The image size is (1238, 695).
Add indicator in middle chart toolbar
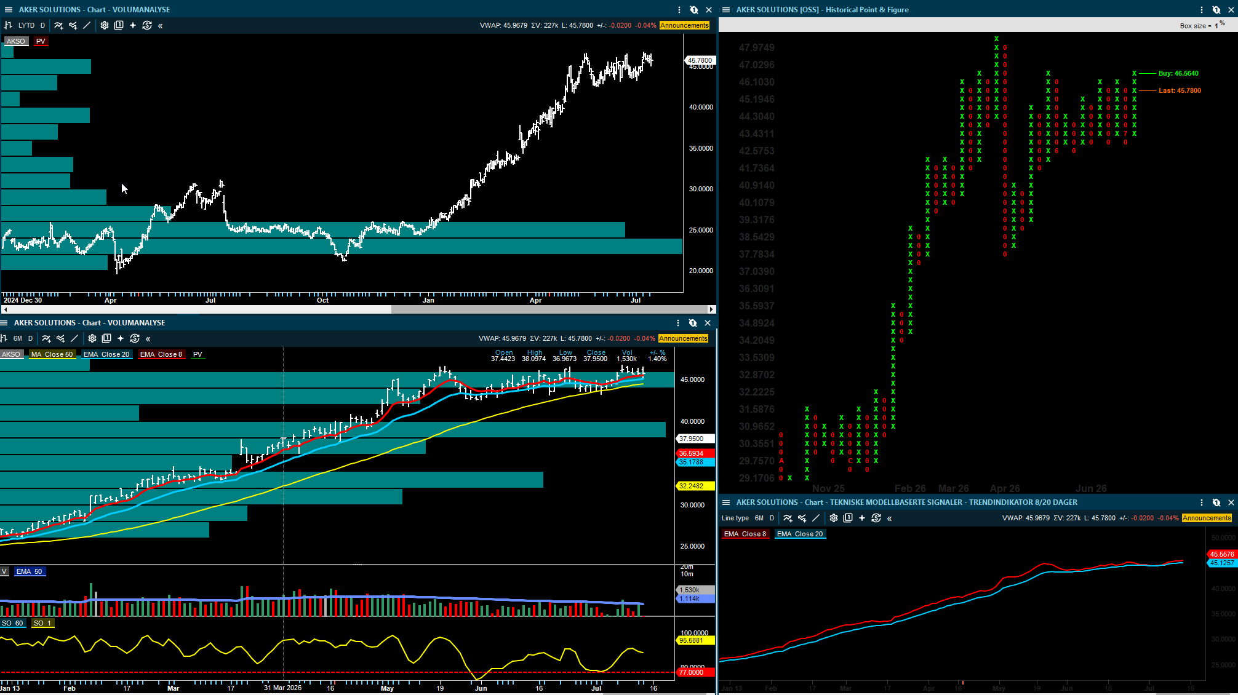coord(46,338)
